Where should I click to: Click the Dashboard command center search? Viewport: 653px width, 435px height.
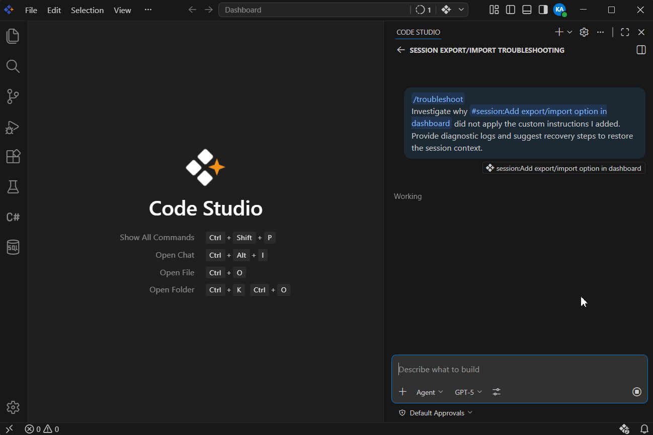click(x=314, y=10)
